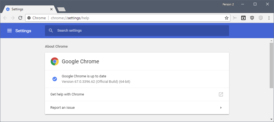Open Chrome three-dot menu
274x122 pixels.
[269, 18]
